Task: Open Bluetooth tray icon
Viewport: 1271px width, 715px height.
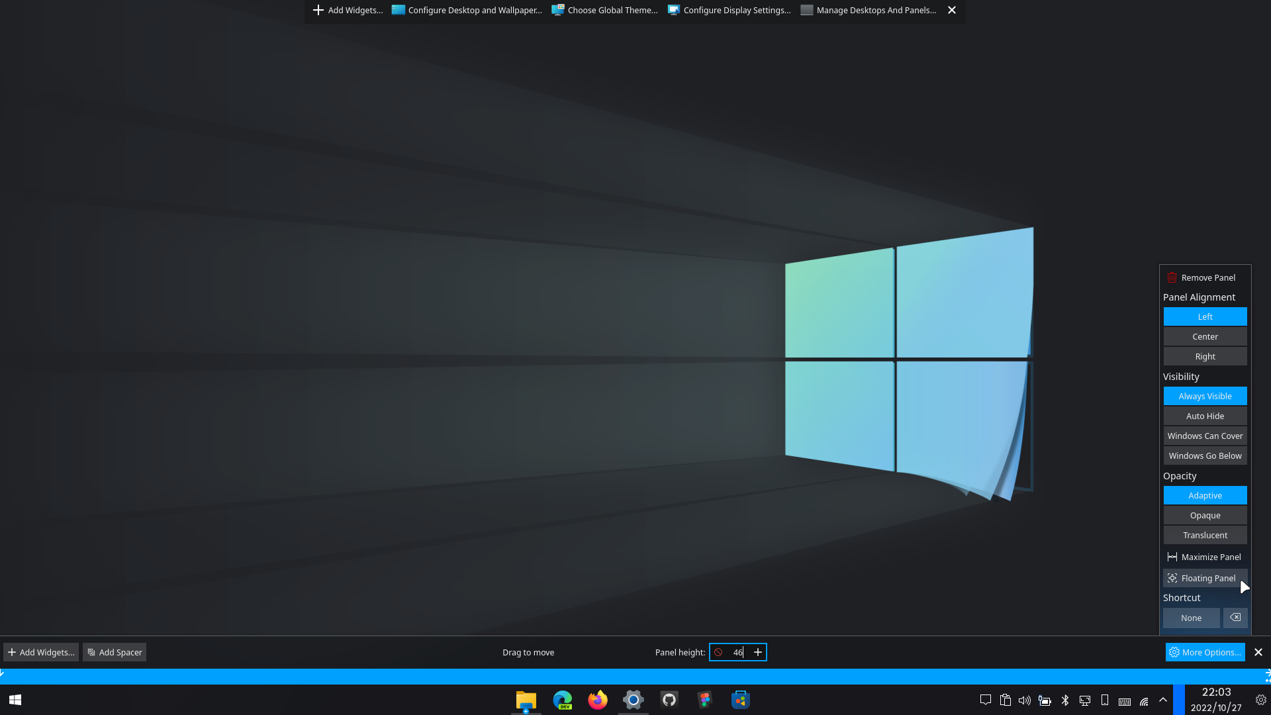Action: tap(1065, 700)
